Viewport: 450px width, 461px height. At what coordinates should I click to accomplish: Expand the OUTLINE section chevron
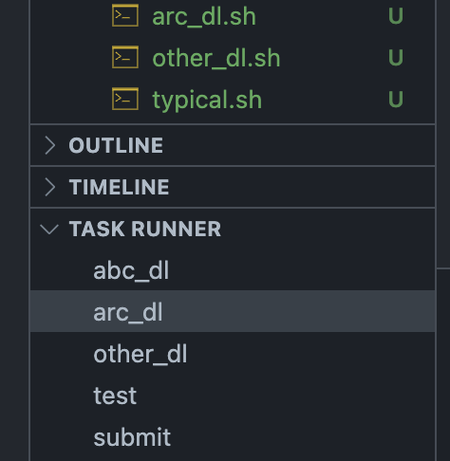pyautogui.click(x=49, y=145)
